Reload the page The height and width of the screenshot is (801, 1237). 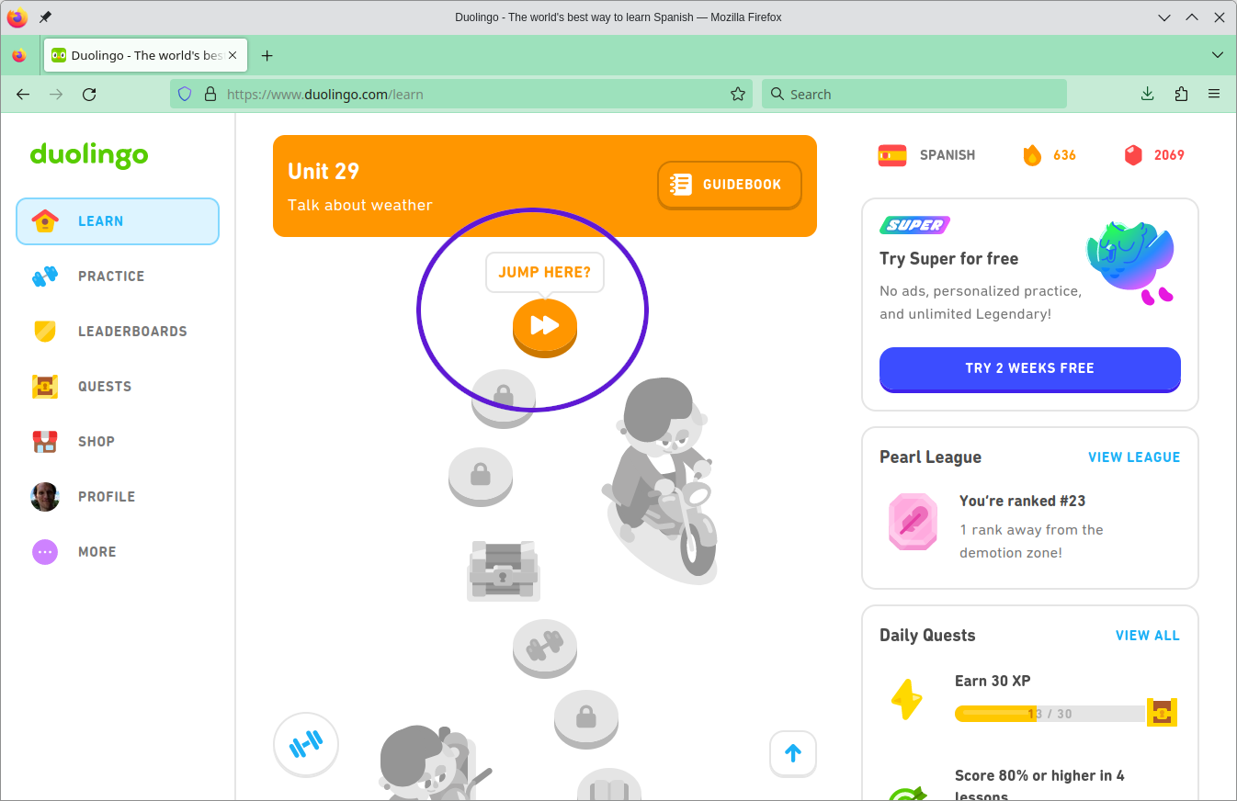[89, 94]
